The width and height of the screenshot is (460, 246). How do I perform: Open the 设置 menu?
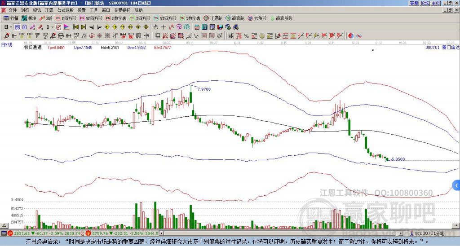coord(82,10)
